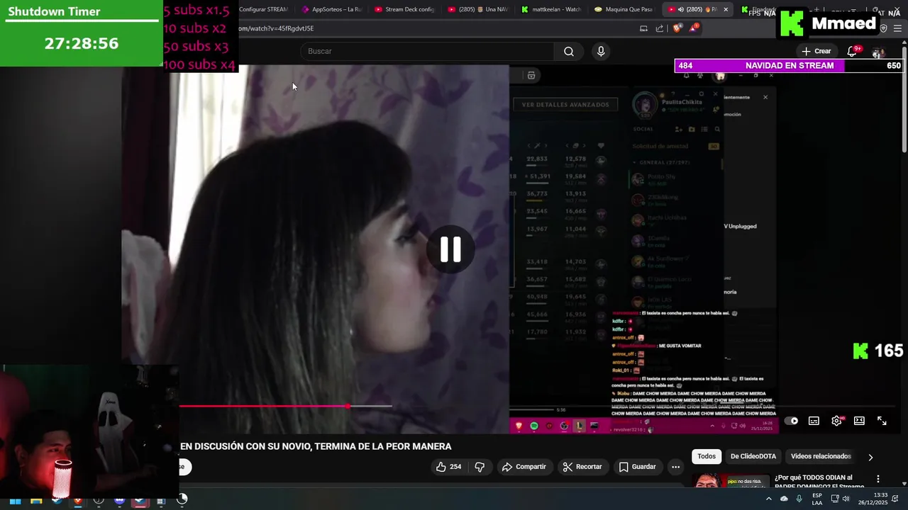Viewport: 908px width, 510px height.
Task: Click the browser address bar URL
Action: coord(277,28)
